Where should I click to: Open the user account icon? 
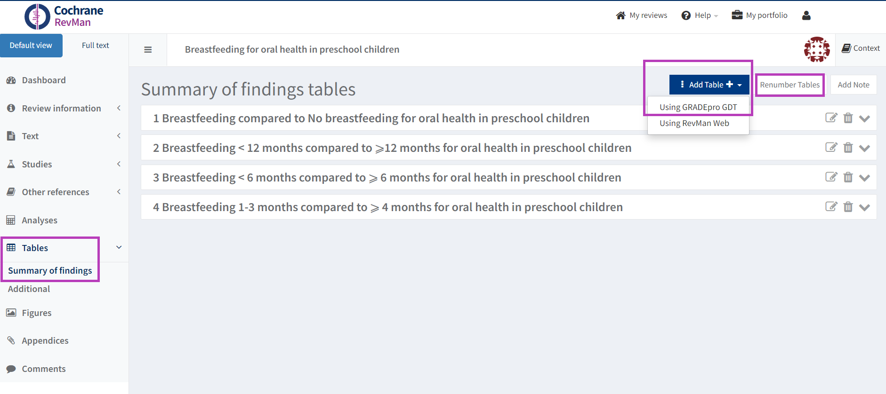click(x=806, y=16)
